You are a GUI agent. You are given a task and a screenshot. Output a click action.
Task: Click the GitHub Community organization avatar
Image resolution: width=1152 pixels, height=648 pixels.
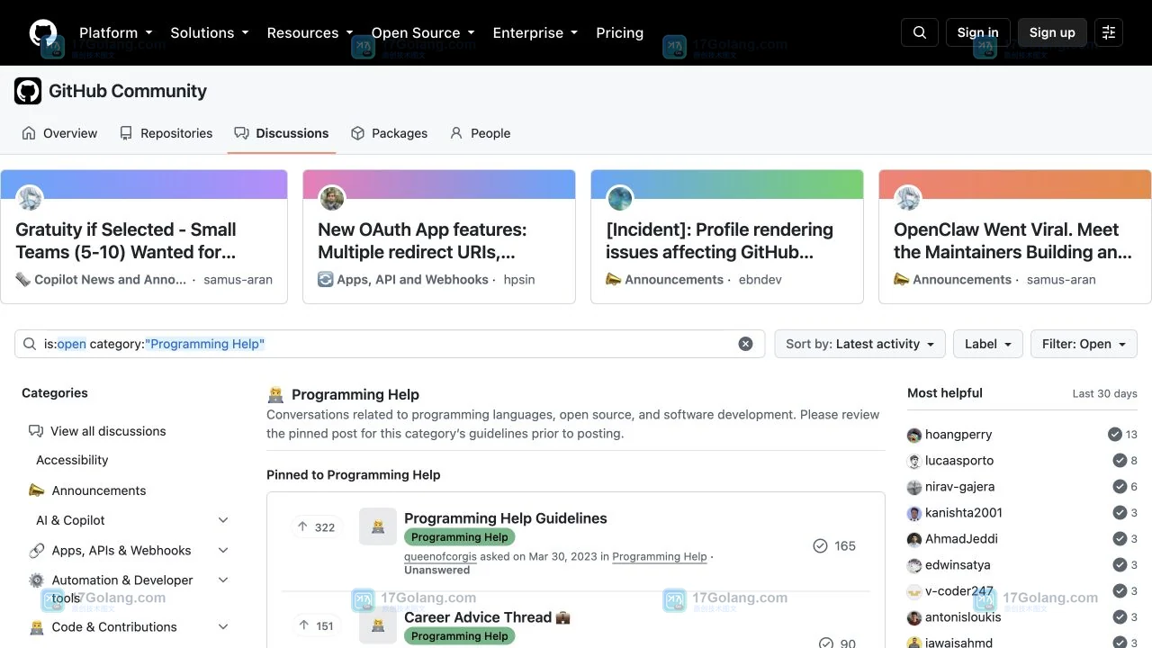pos(28,91)
